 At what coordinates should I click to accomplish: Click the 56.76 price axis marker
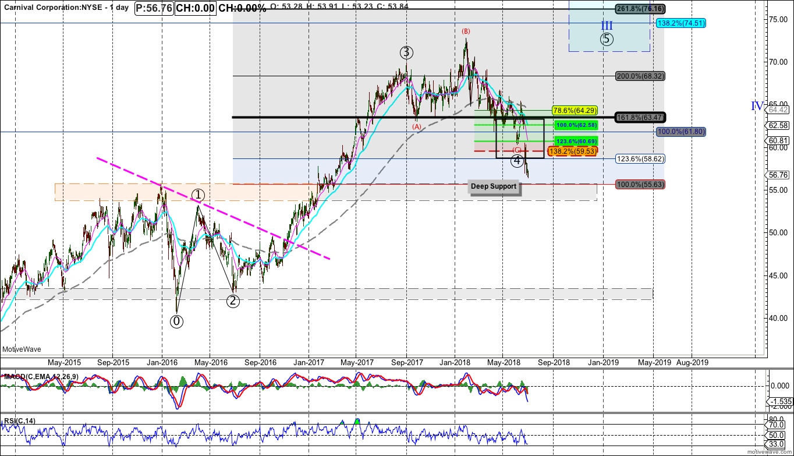(778, 175)
